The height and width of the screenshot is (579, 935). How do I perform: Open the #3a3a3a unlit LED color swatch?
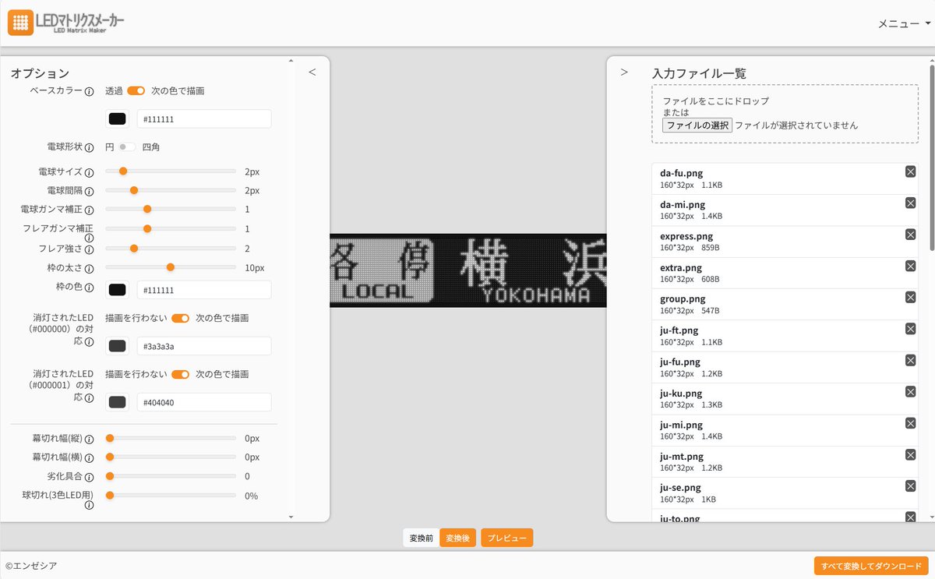pos(118,346)
